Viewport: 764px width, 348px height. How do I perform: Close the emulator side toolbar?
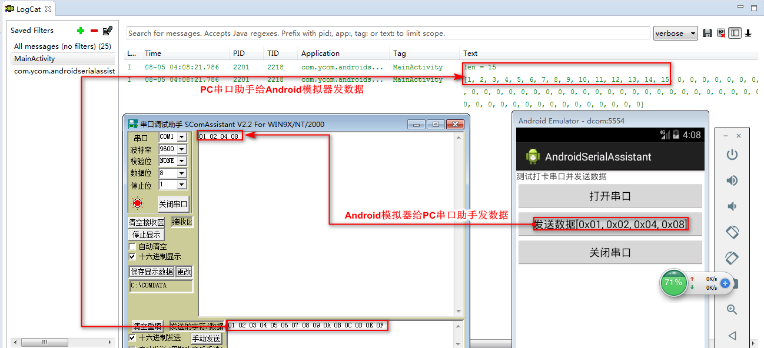pyautogui.click(x=739, y=136)
